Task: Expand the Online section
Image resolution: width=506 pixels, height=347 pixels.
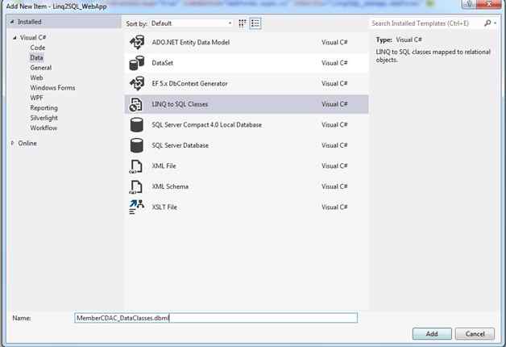Action: pyautogui.click(x=13, y=143)
